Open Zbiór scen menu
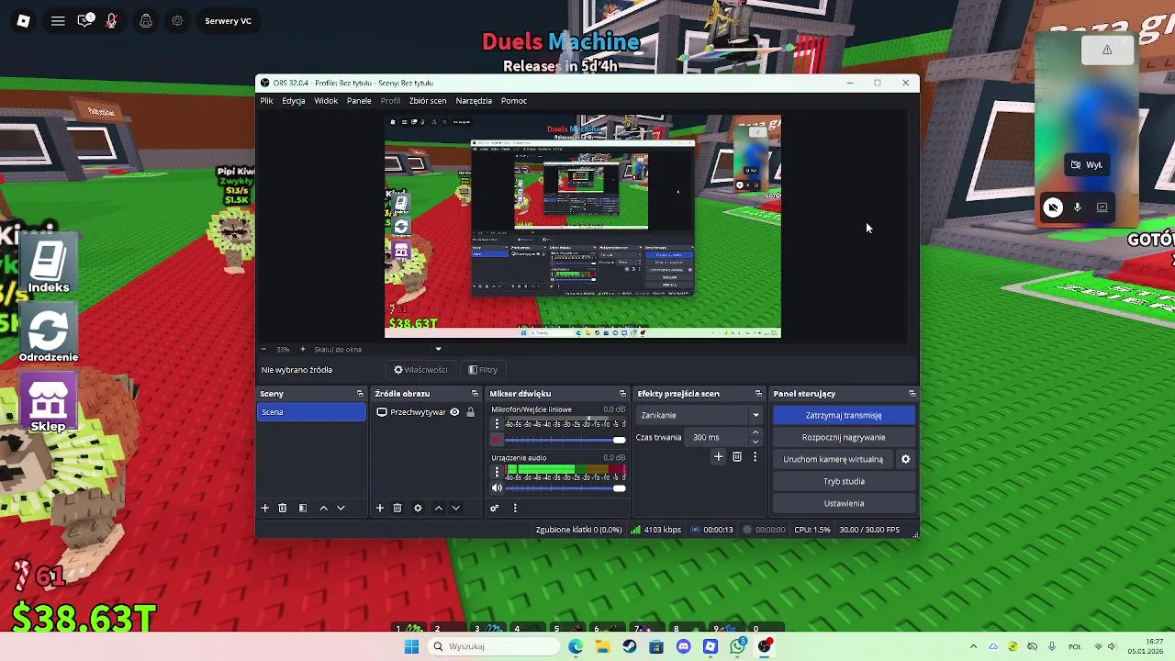This screenshot has height=661, width=1175. point(428,101)
